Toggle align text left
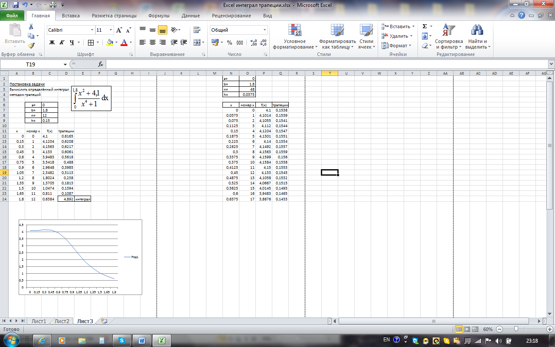The image size is (555, 347). coord(143,43)
